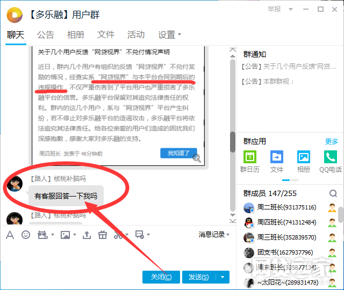344x290 pixels.
Task: Click role badge next to 周四班长
Action: (x=332, y=223)
